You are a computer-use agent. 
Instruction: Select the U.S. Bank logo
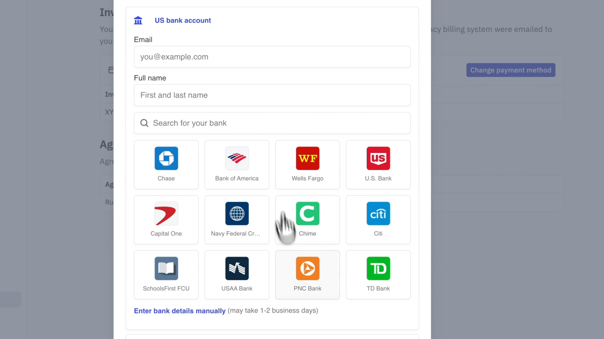pyautogui.click(x=378, y=158)
